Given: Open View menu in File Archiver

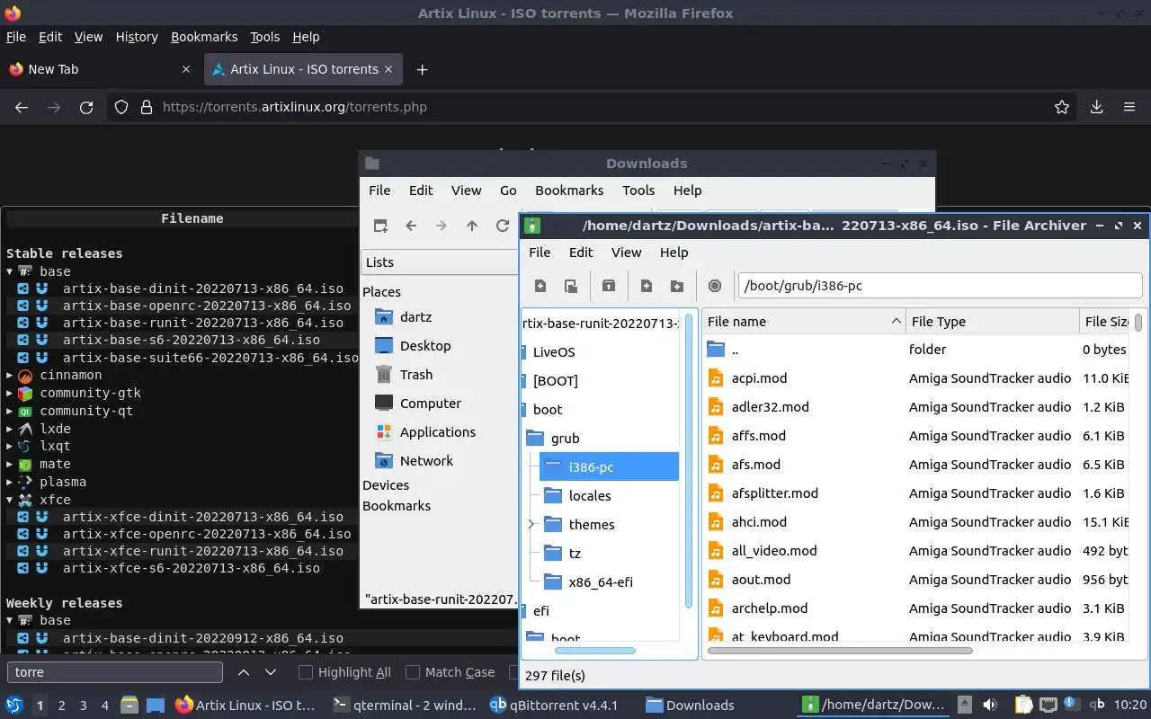Looking at the screenshot, I should pyautogui.click(x=627, y=253).
